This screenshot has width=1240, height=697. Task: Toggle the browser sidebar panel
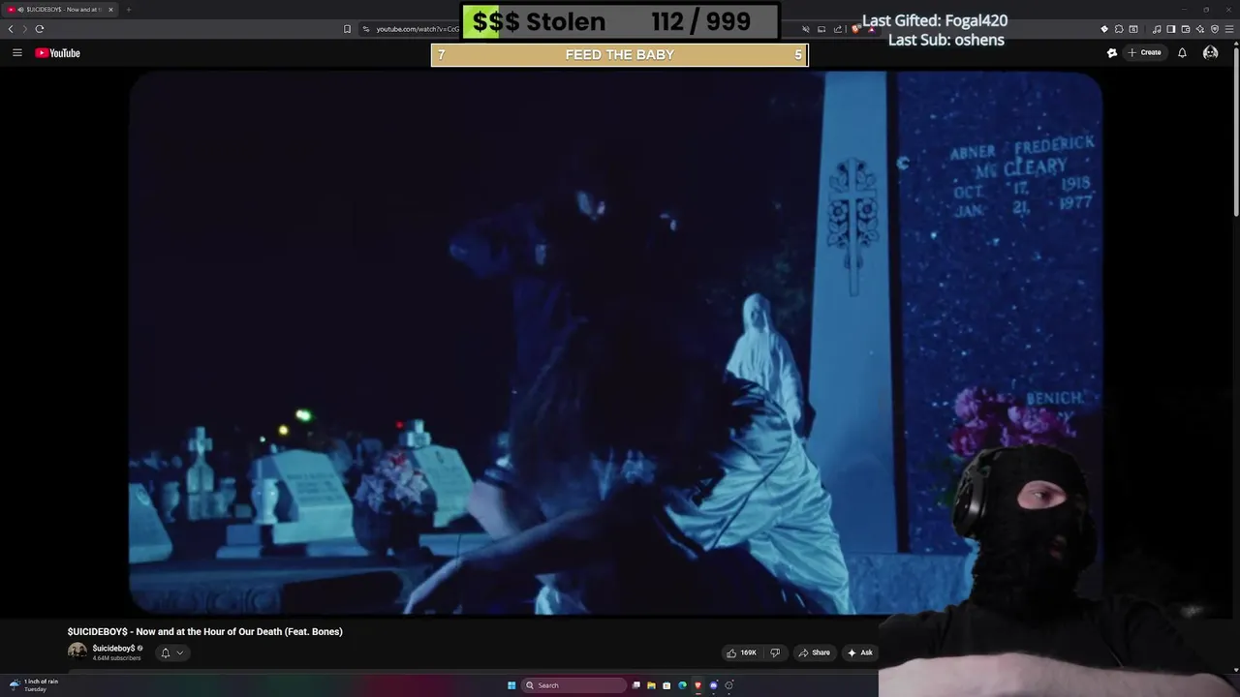pyautogui.click(x=1170, y=29)
